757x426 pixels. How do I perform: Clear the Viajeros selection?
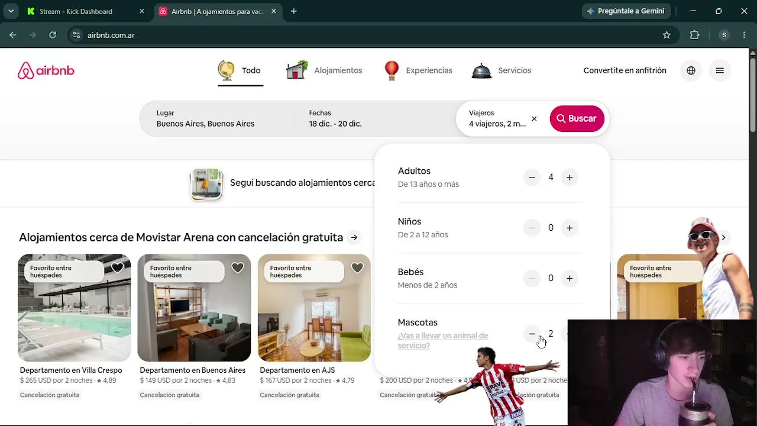coord(534,119)
